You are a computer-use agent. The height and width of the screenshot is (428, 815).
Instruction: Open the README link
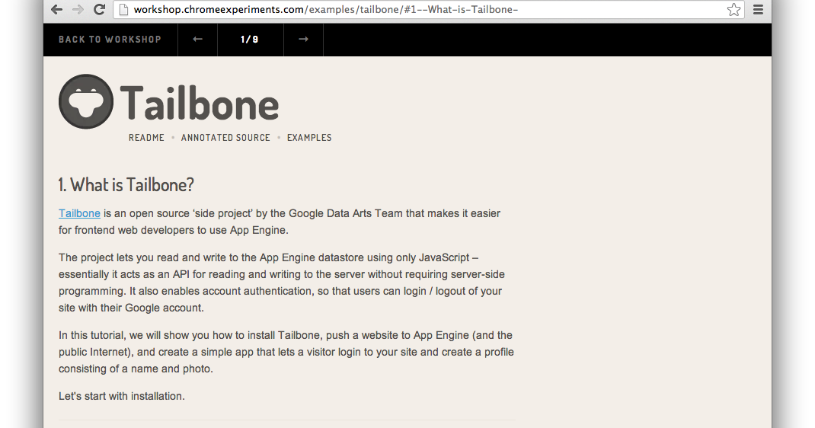(x=146, y=138)
